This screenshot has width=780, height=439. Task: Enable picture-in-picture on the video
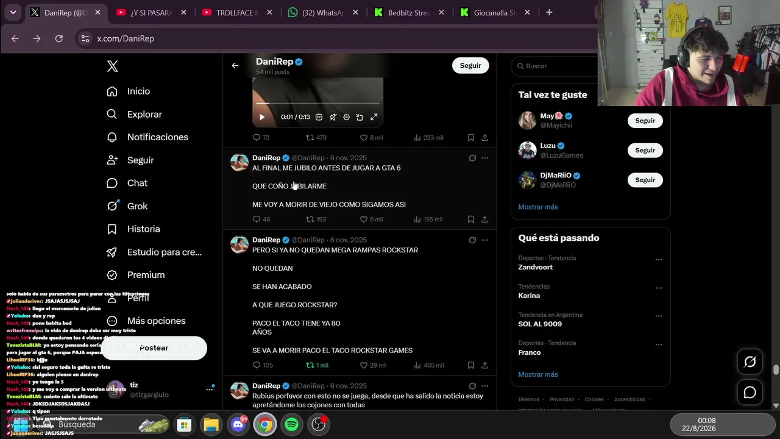(x=360, y=117)
